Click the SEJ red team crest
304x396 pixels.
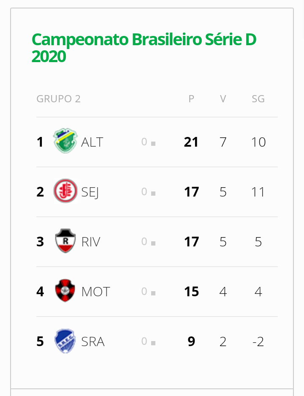[65, 191]
